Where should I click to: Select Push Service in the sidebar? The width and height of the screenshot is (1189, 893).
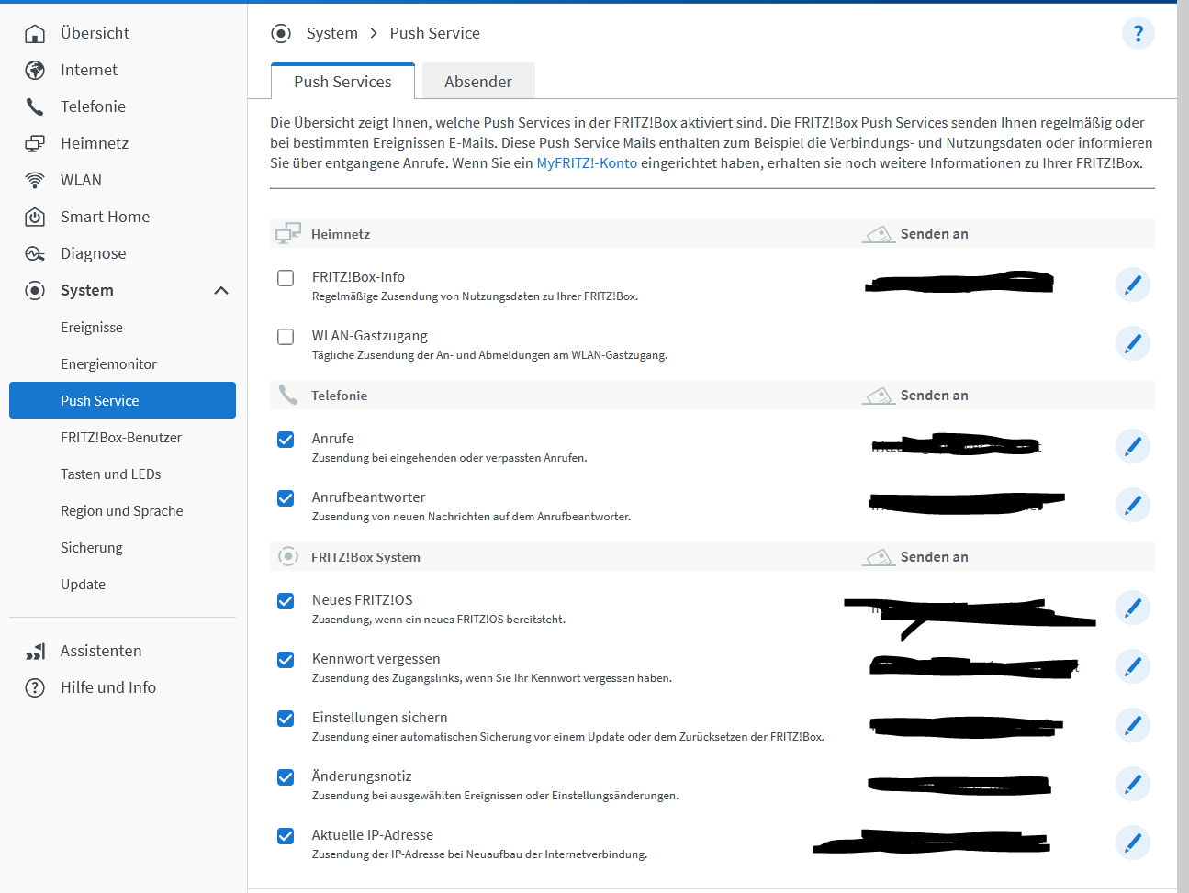(122, 400)
